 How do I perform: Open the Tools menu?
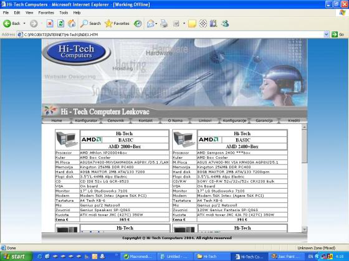[x=64, y=12]
